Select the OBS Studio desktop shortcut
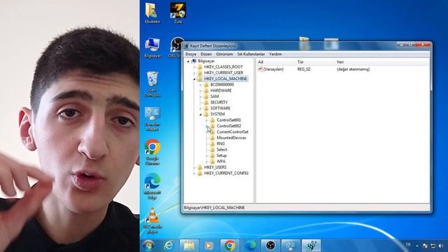The height and width of the screenshot is (252, 448). tap(177, 48)
